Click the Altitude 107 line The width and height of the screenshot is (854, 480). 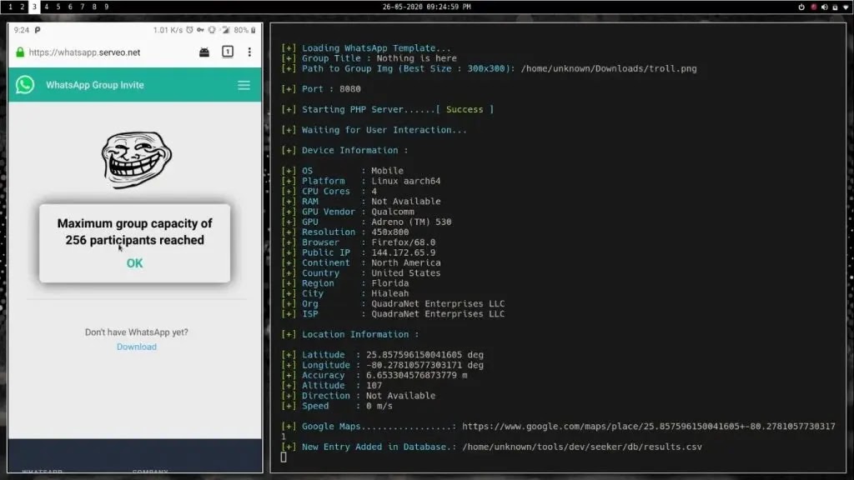332,385
